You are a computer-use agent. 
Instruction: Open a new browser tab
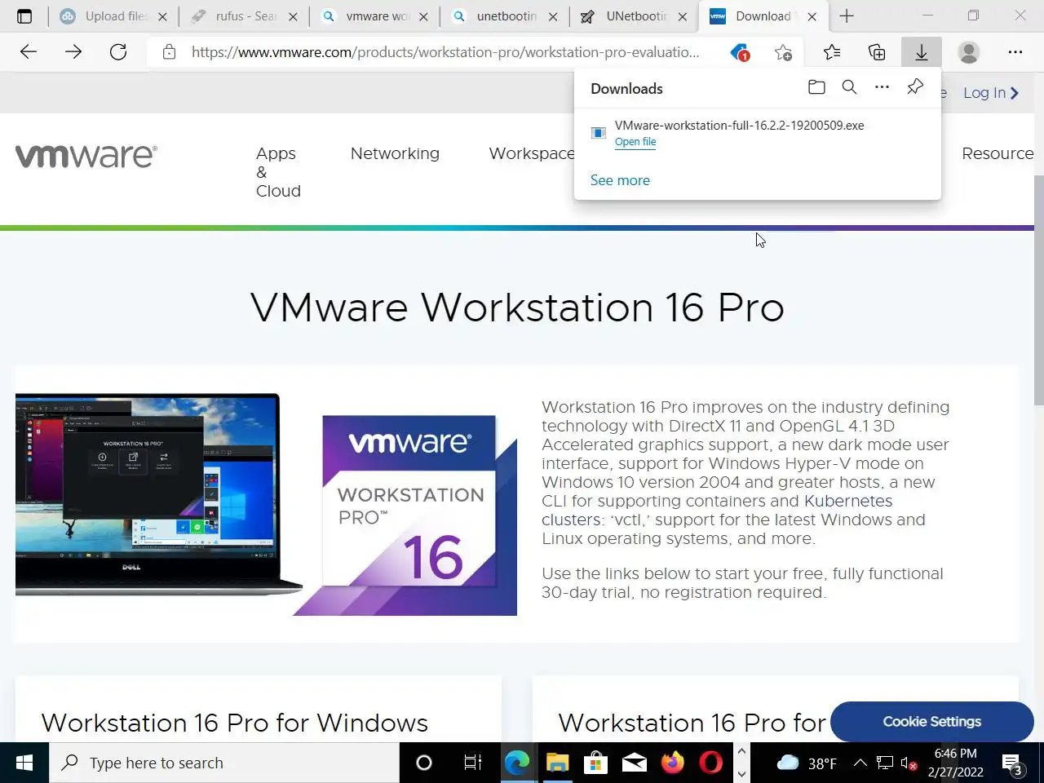point(847,16)
